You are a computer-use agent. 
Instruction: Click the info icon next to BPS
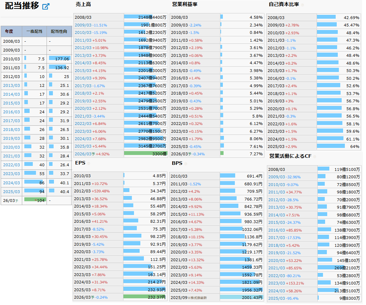click(186, 163)
